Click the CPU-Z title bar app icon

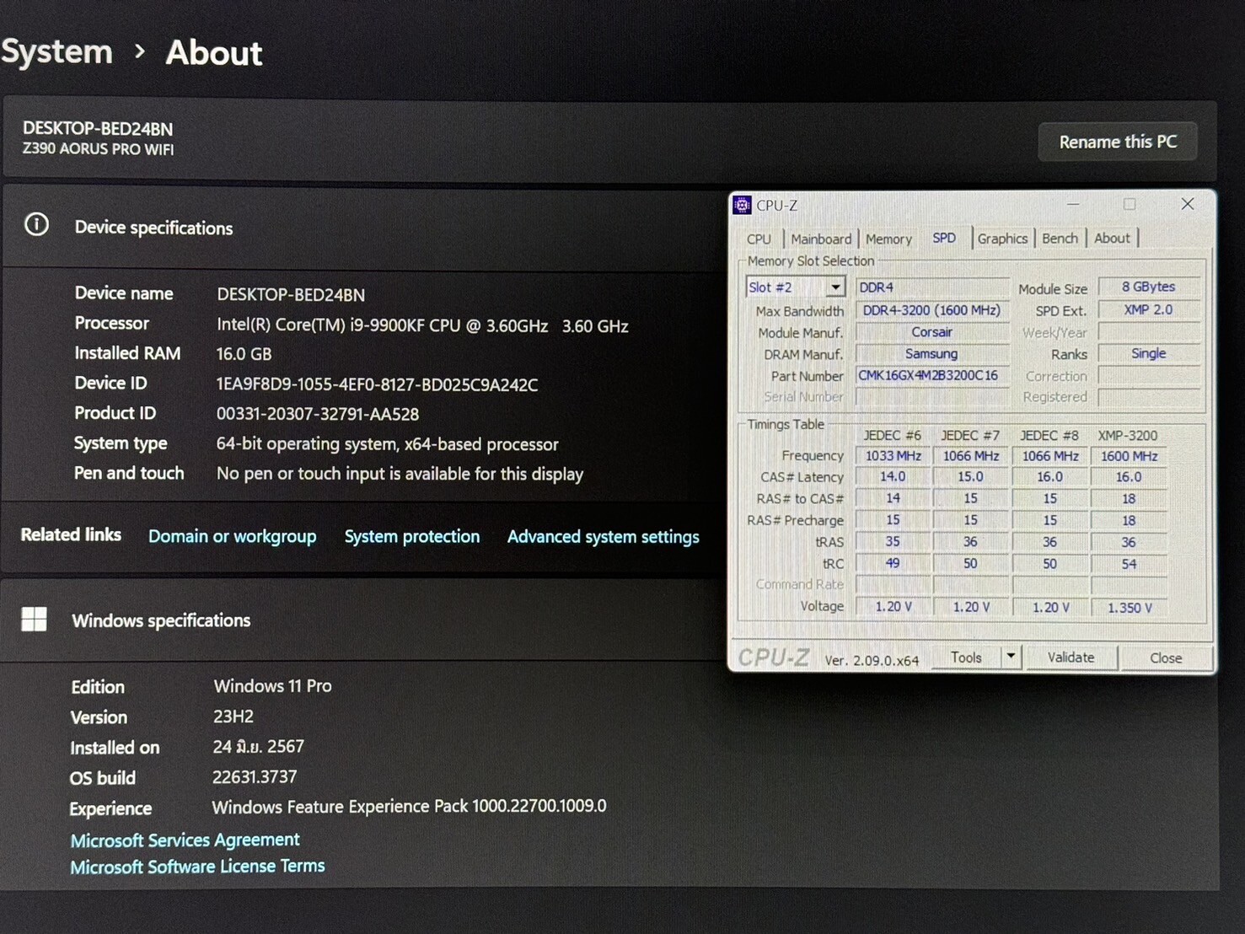coord(742,205)
